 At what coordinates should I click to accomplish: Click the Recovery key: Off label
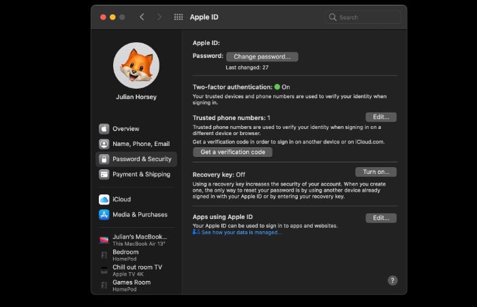pyautogui.click(x=219, y=175)
